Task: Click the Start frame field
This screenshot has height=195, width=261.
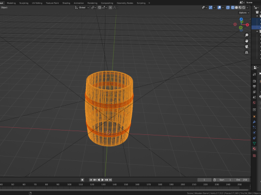Action: coord(225,180)
